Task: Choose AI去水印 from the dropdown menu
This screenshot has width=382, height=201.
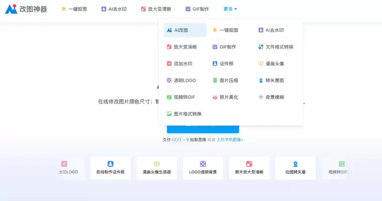Action: tap(271, 30)
